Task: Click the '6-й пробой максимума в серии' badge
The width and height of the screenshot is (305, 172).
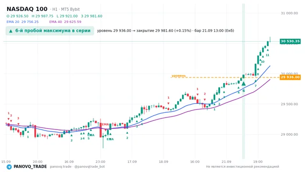Action: pyautogui.click(x=50, y=31)
